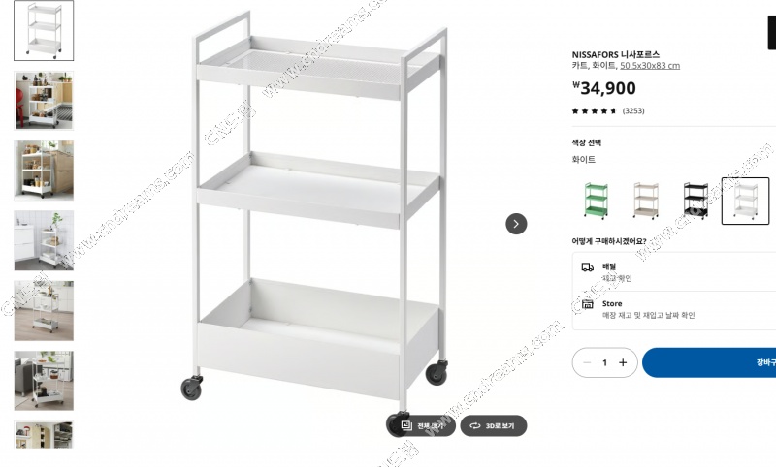The width and height of the screenshot is (776, 467).
Task: Select the green cart color
Action: pos(596,201)
